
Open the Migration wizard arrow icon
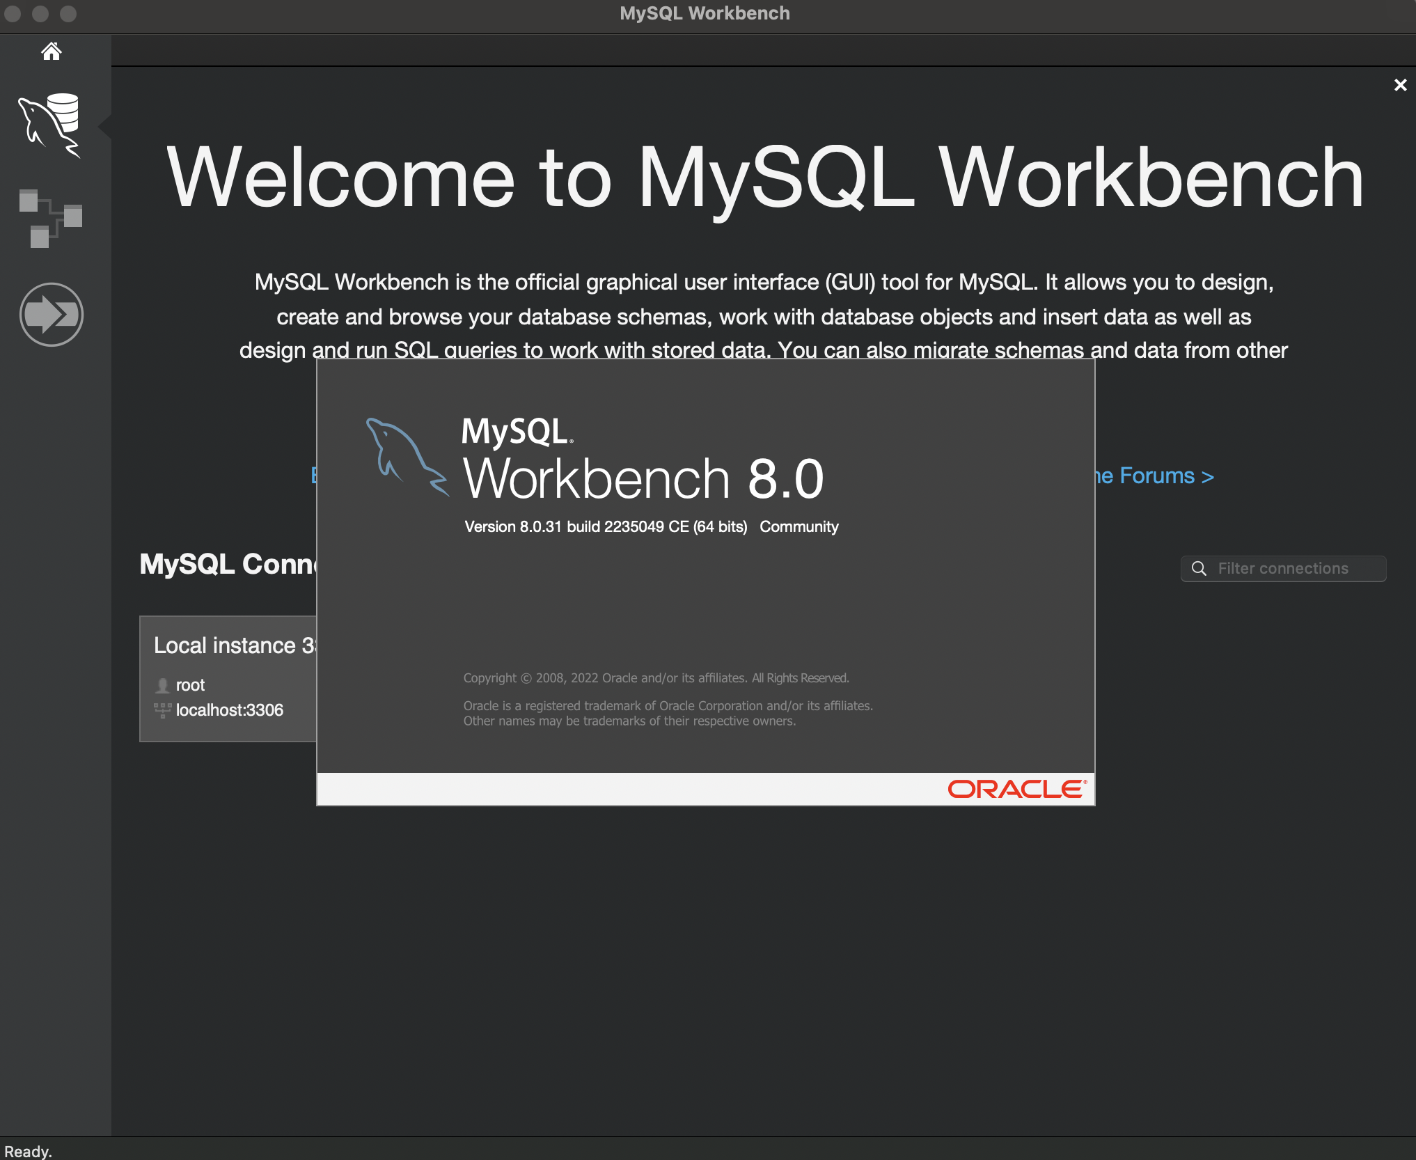51,315
